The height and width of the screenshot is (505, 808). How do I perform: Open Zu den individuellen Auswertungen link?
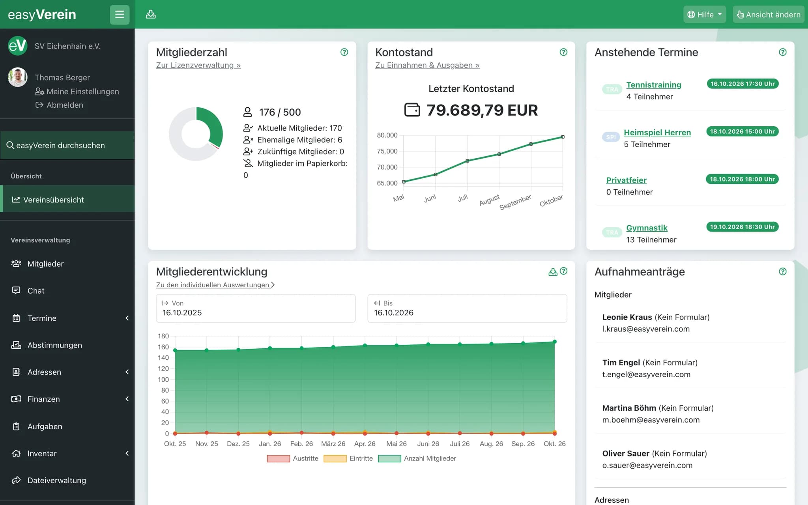pyautogui.click(x=215, y=285)
